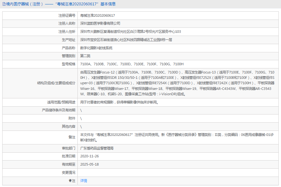Click the document icon before the page title
The width and height of the screenshot is (281, 187).
(x=3, y=4)
